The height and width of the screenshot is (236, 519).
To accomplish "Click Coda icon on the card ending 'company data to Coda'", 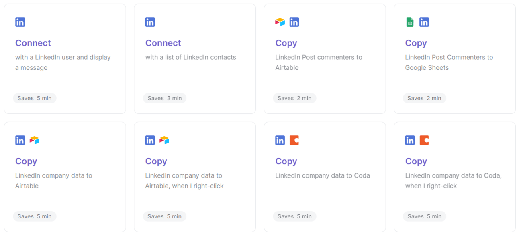I will click(x=294, y=140).
